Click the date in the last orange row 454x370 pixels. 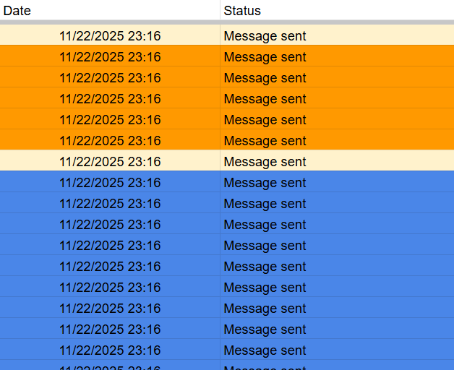pos(110,141)
